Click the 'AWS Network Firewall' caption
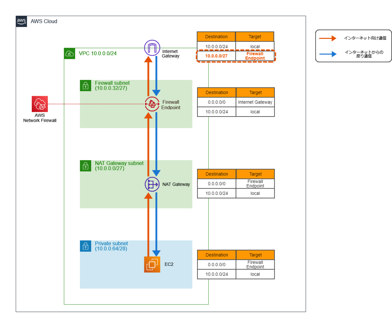Viewport: 392px width, 321px height. coord(40,118)
